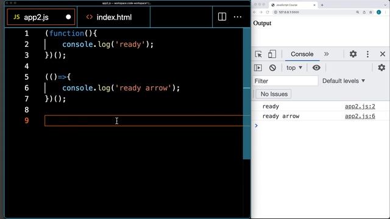Click the No Issues button
Image resolution: width=390 pixels, height=219 pixels.
pos(274,94)
